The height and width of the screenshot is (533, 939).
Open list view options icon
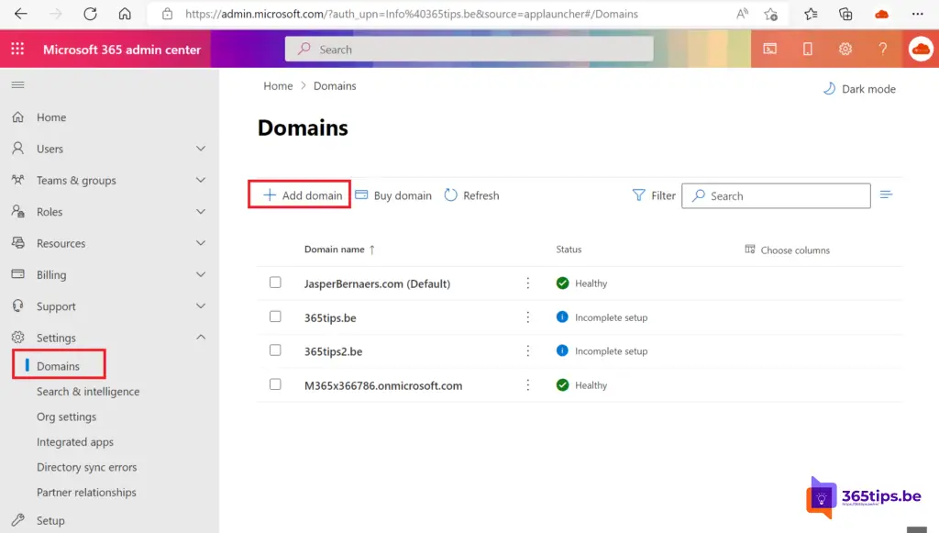[x=887, y=194]
